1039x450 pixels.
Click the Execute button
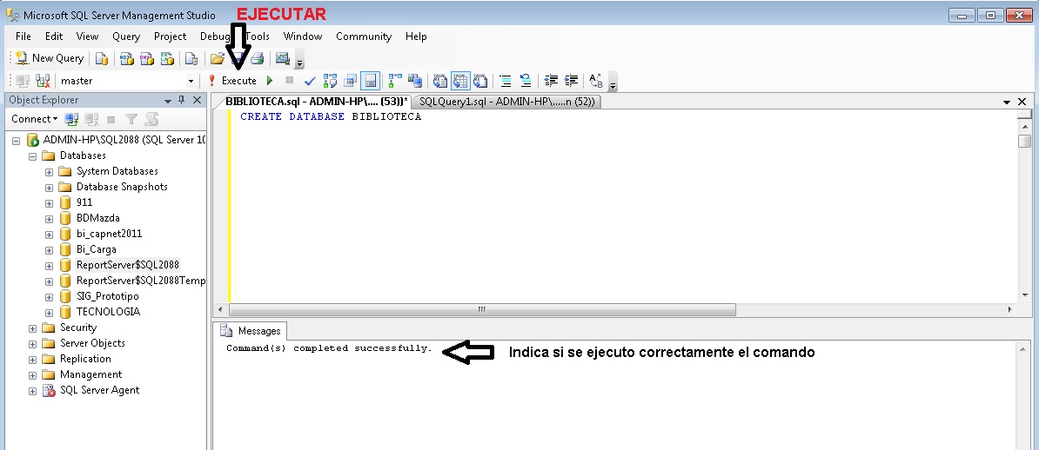[232, 81]
